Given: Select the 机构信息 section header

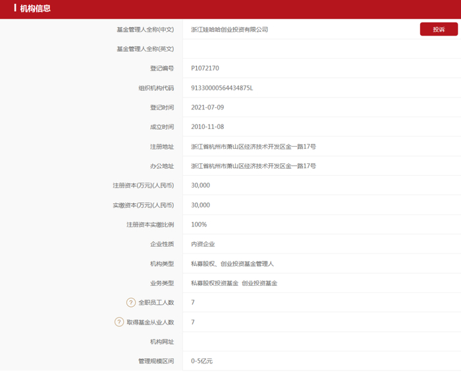Looking at the screenshot, I should tap(35, 8).
